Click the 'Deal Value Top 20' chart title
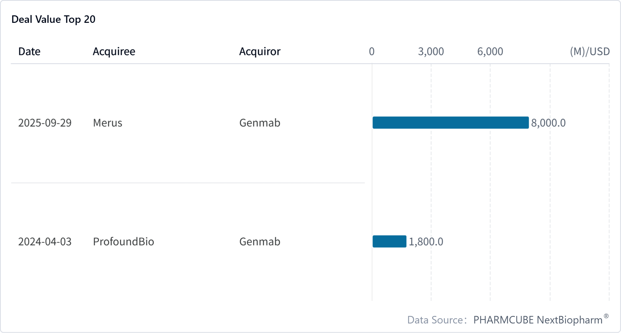 53,19
